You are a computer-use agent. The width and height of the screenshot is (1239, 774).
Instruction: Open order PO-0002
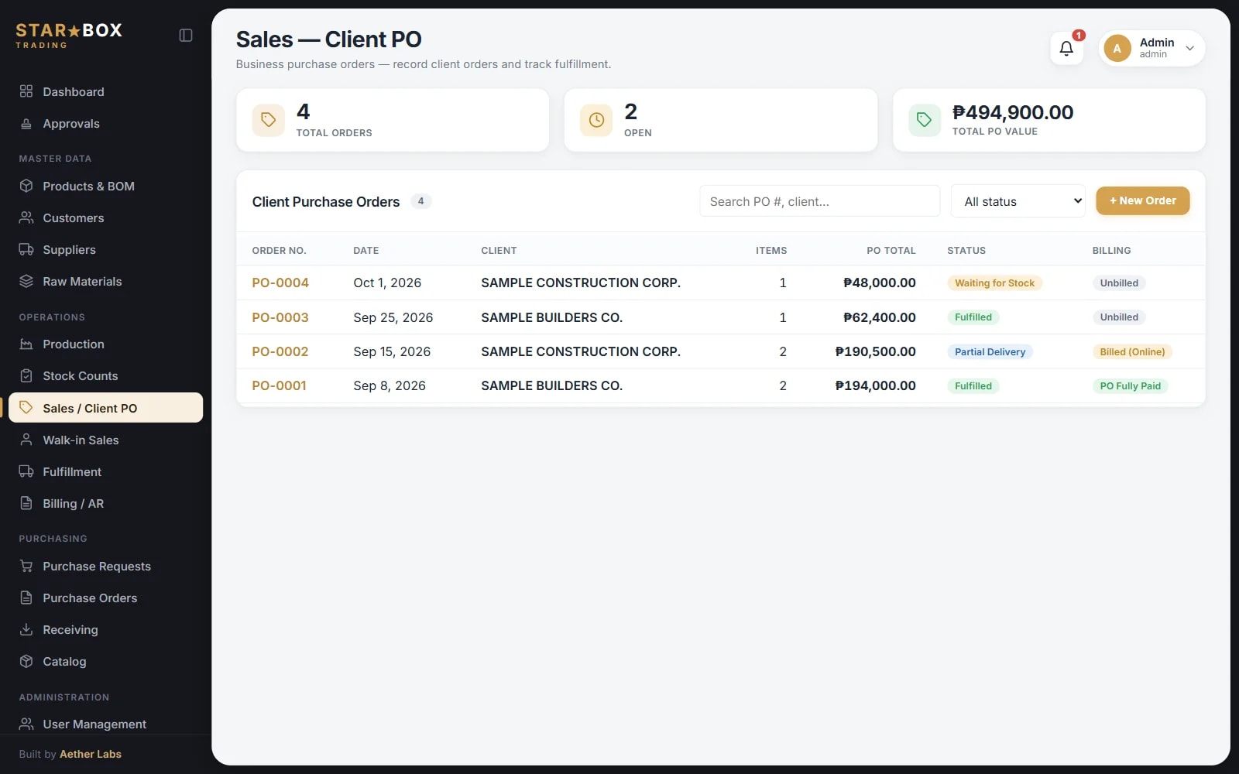tap(280, 351)
